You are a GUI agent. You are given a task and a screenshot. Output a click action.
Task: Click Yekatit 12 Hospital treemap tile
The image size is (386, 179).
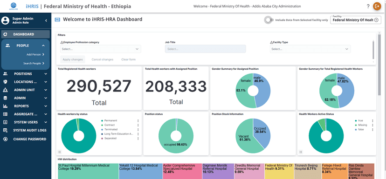tap(141, 172)
